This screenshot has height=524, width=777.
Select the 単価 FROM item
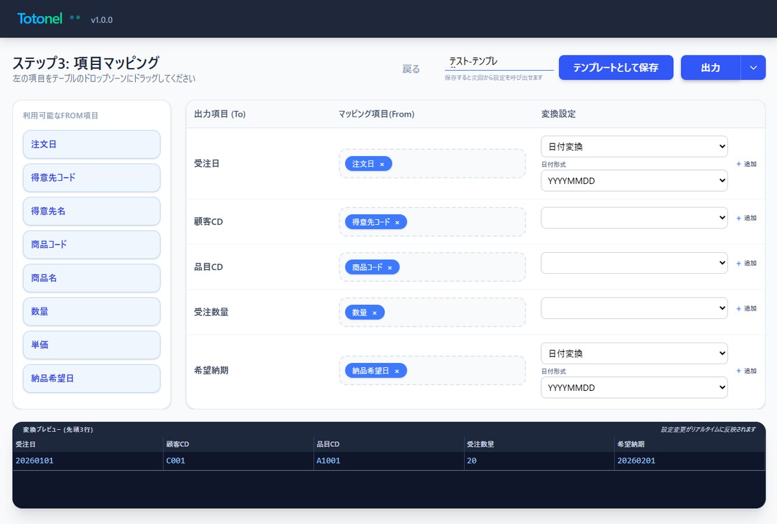[92, 345]
